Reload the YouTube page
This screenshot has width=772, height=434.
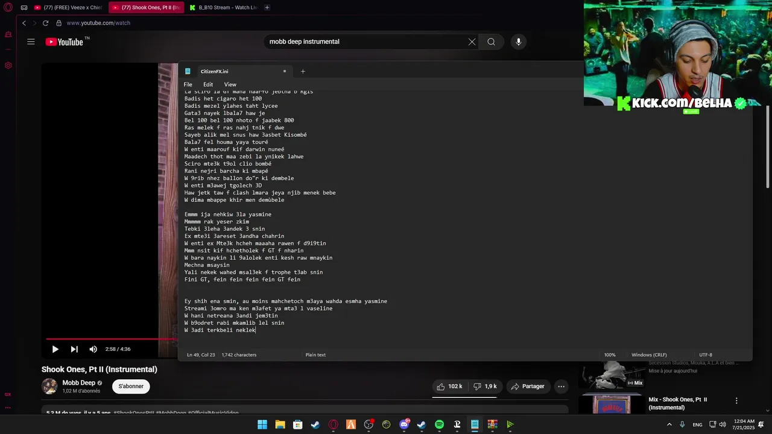coord(45,23)
